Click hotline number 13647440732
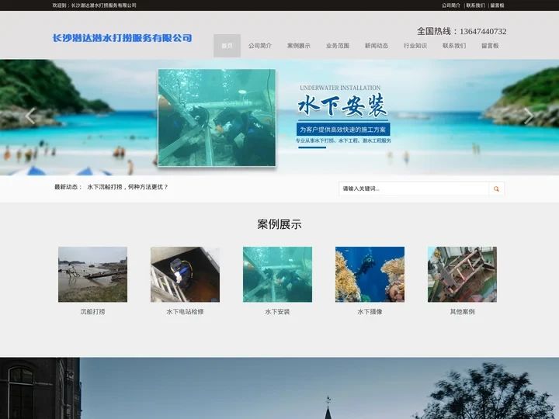This screenshot has height=419, width=559. coord(483,31)
